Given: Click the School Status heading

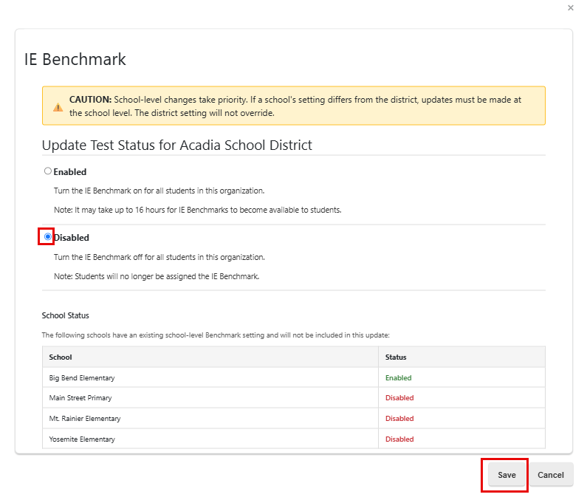Looking at the screenshot, I should [x=66, y=315].
